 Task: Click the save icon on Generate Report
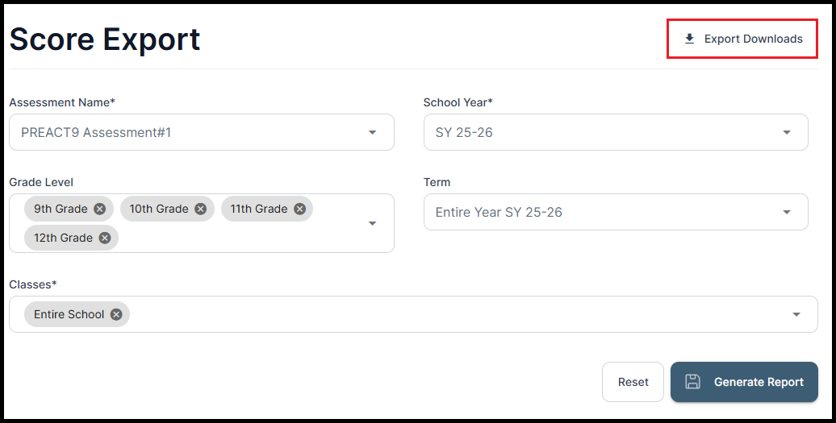tap(692, 382)
